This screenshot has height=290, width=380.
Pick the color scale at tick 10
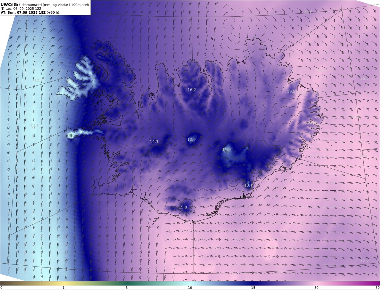click(190, 283)
